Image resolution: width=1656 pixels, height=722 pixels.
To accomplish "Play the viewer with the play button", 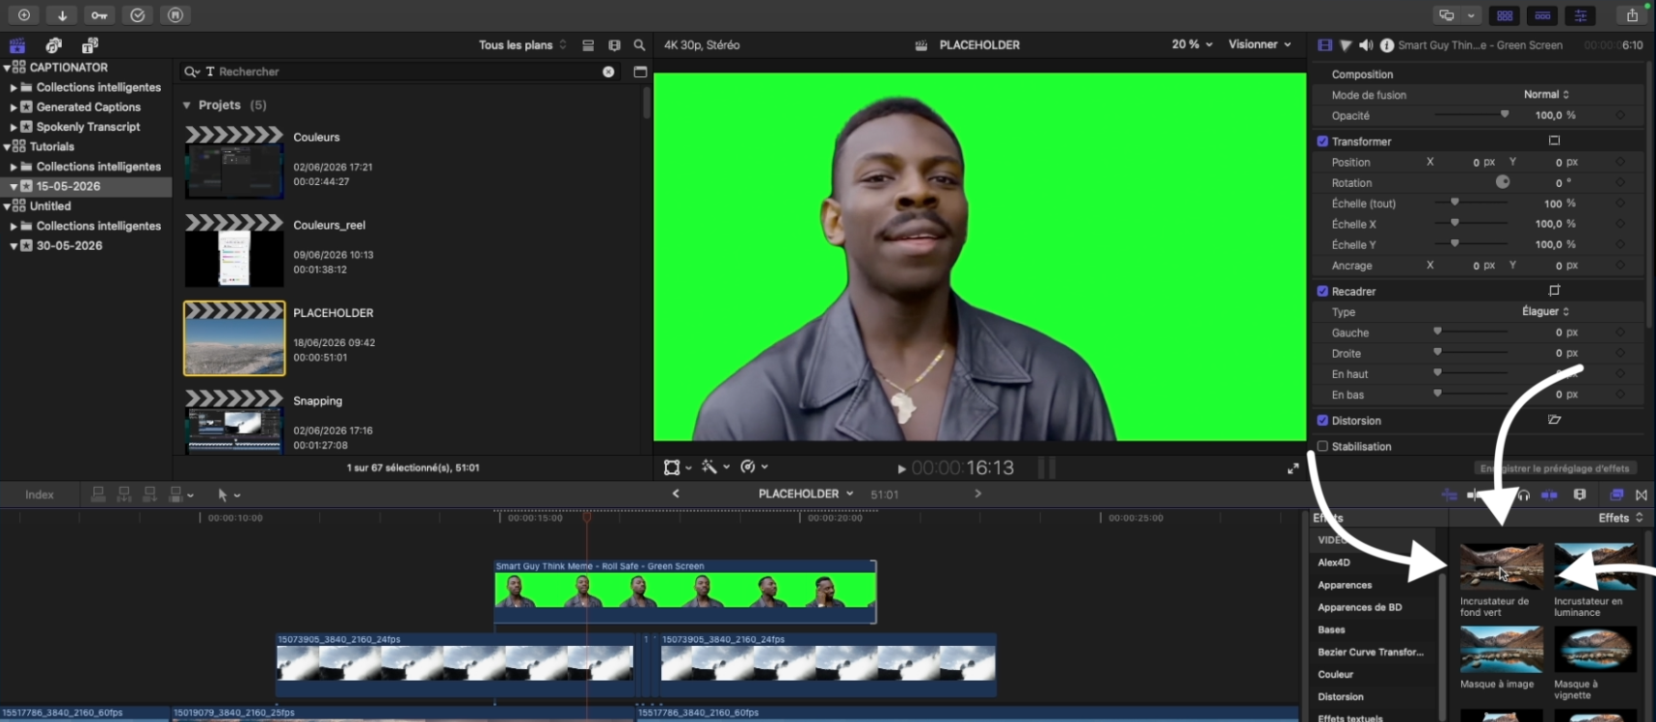I will [901, 469].
